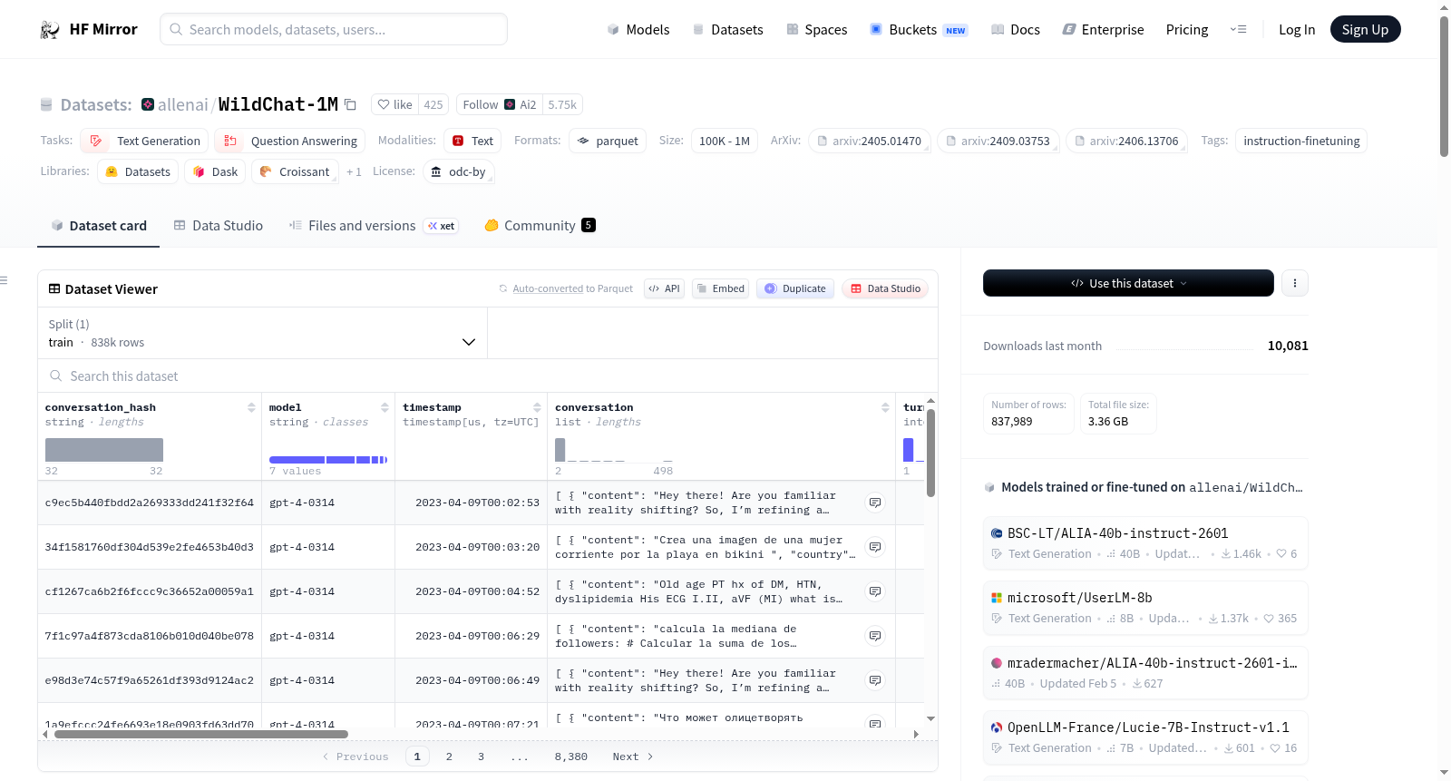Copy dataset name with the copy icon
The width and height of the screenshot is (1451, 781).
coord(350,105)
